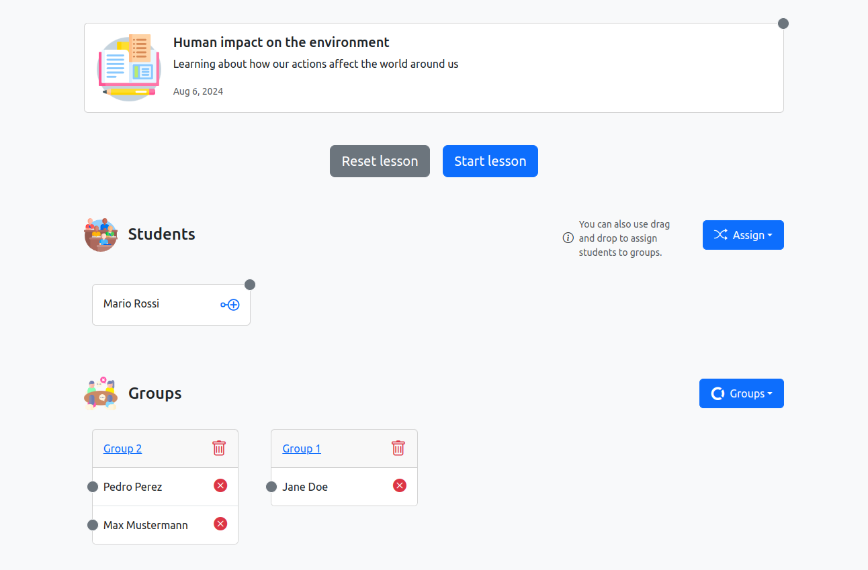
Task: Click the Students section icon
Action: 101,234
